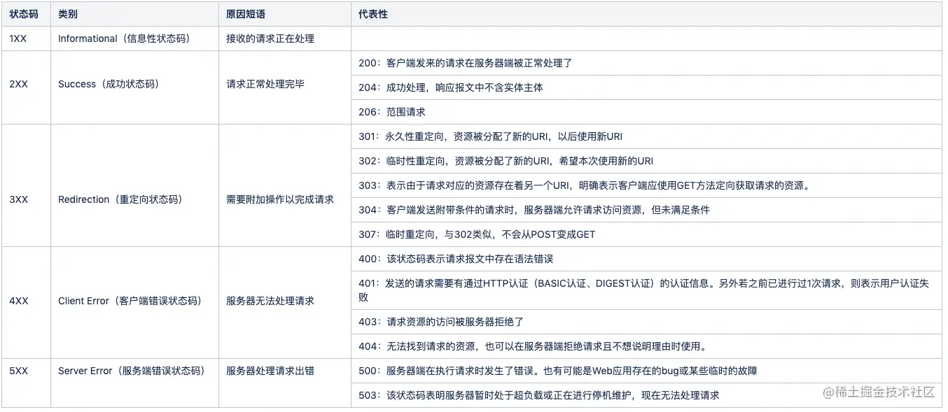Click the 状态码 column header
The height and width of the screenshot is (412, 948).
click(x=26, y=14)
